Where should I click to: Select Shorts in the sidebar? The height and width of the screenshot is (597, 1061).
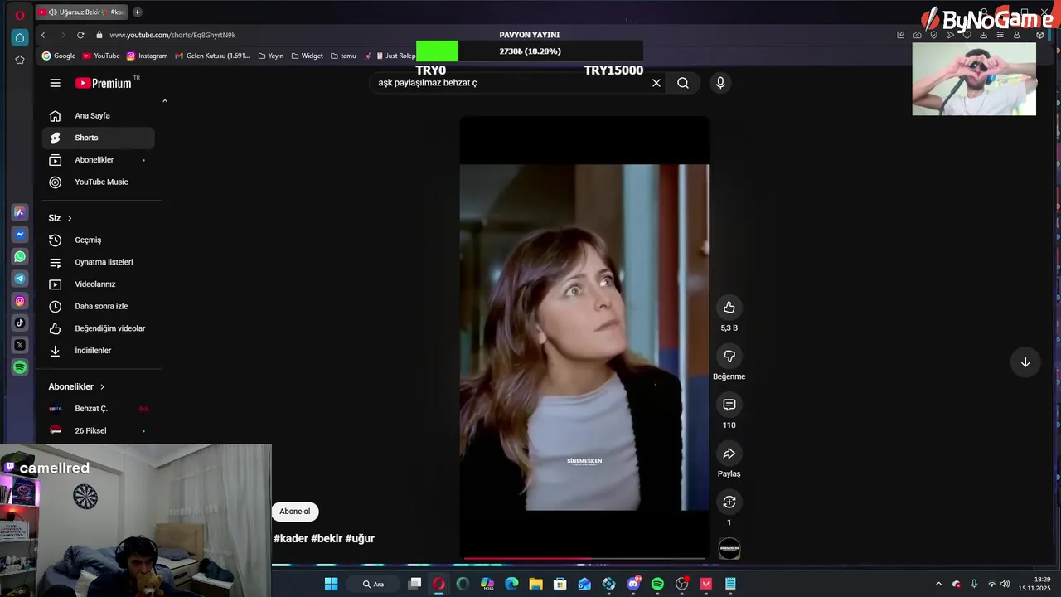99,138
